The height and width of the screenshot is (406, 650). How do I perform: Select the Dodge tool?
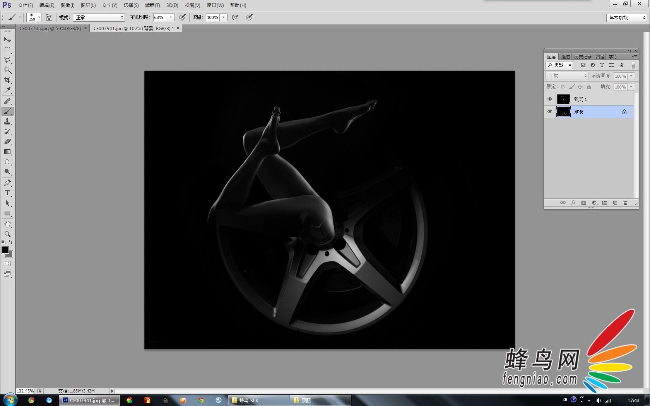pos(7,172)
